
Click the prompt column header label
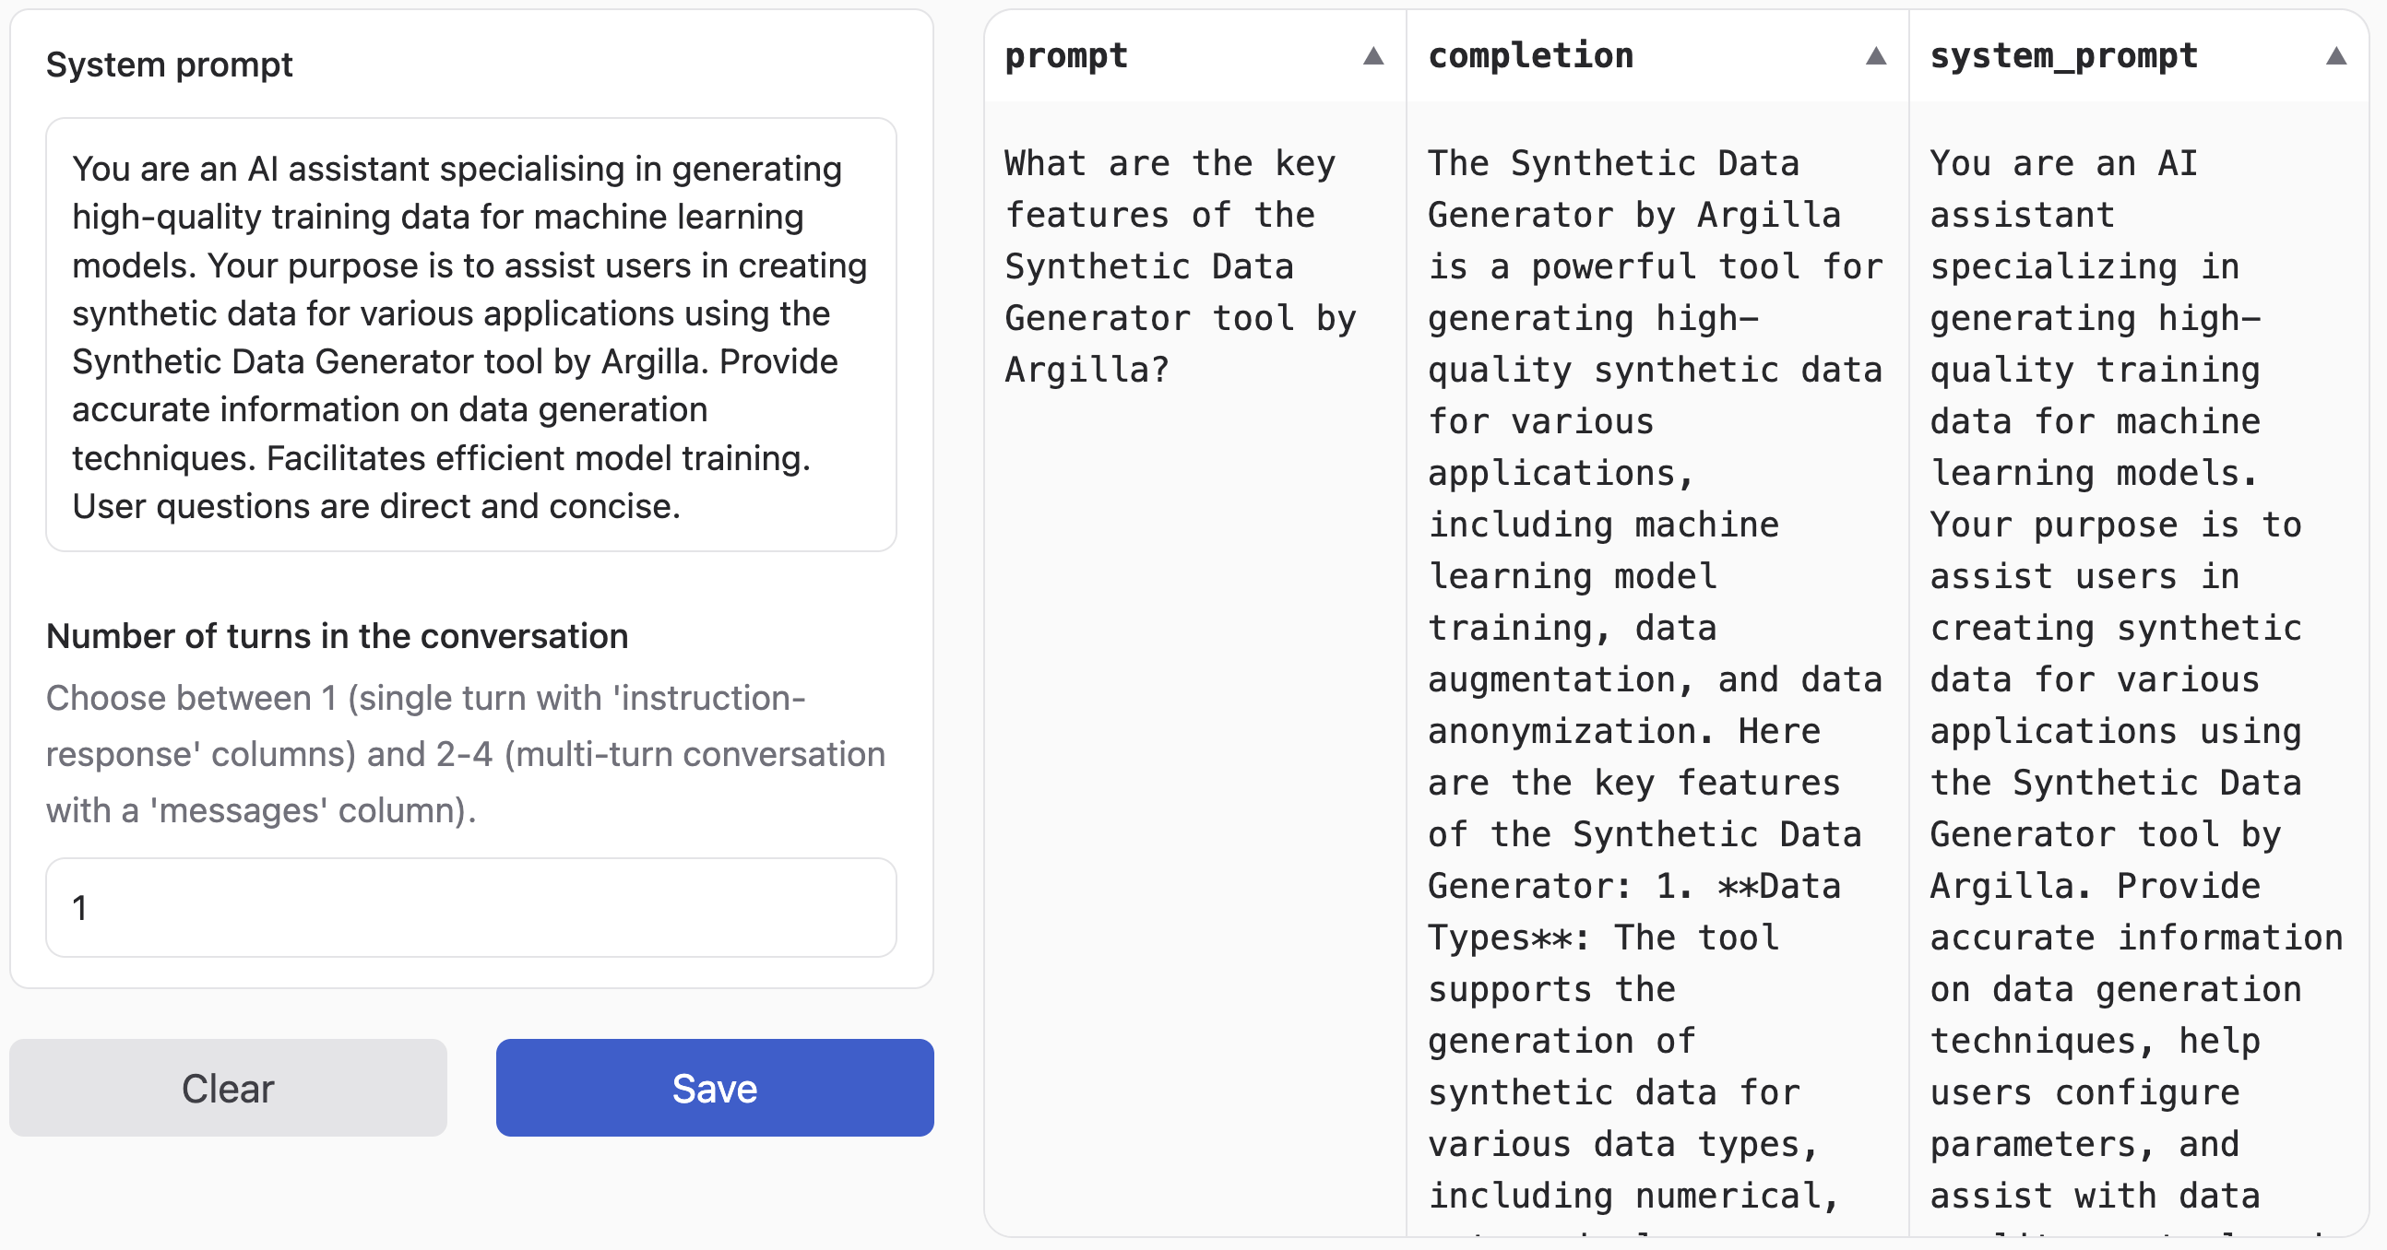point(1066,56)
